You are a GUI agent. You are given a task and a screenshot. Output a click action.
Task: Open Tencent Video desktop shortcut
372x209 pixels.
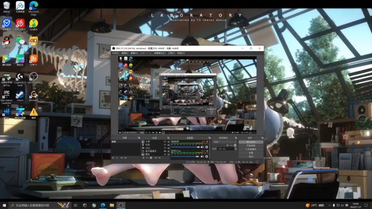click(7, 60)
